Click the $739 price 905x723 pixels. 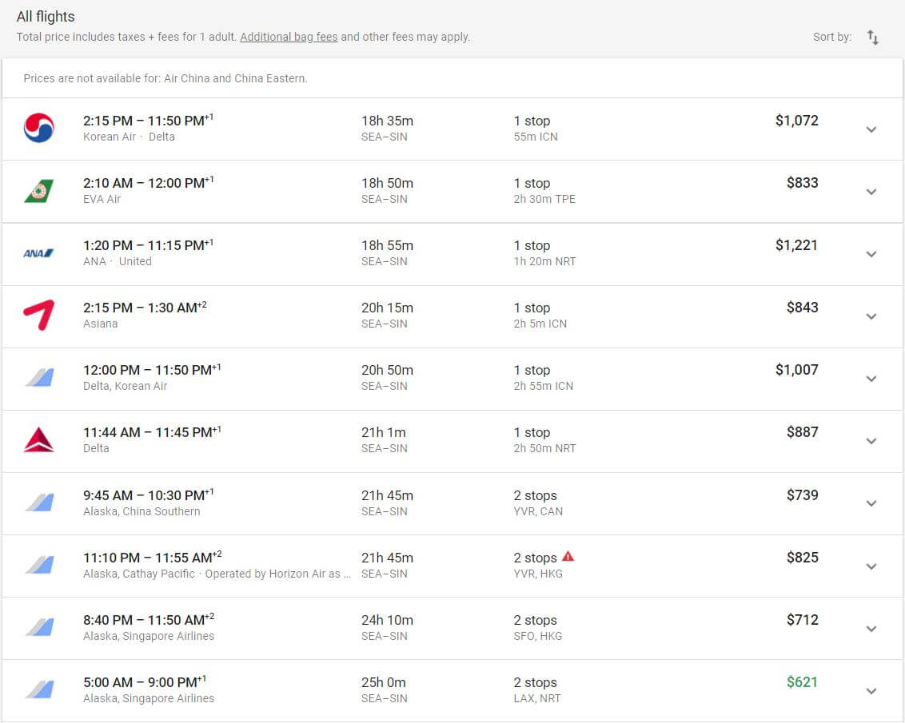click(x=802, y=495)
